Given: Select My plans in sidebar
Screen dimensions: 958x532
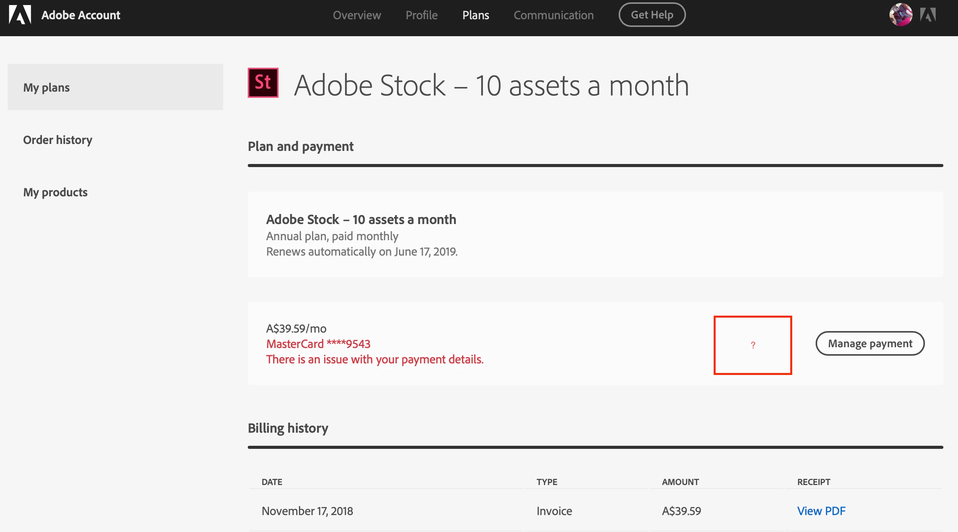Looking at the screenshot, I should [47, 87].
